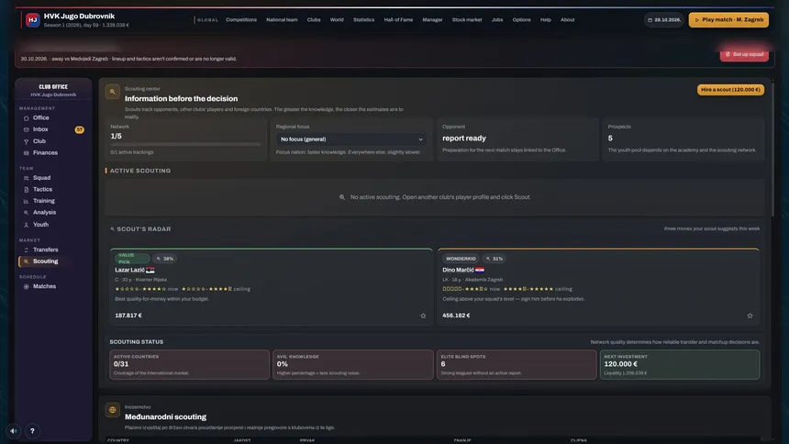789x444 pixels.
Task: Click the Croatian flag beside Dino Marčić
Action: click(480, 271)
